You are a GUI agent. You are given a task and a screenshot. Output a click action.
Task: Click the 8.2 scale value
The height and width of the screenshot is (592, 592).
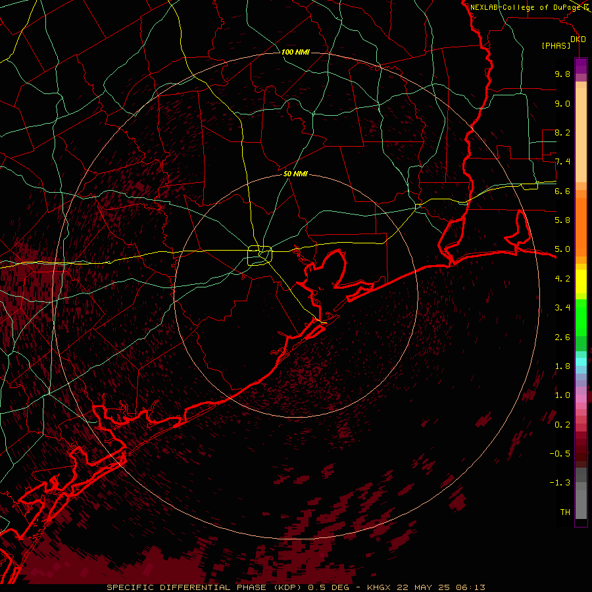[x=562, y=132]
